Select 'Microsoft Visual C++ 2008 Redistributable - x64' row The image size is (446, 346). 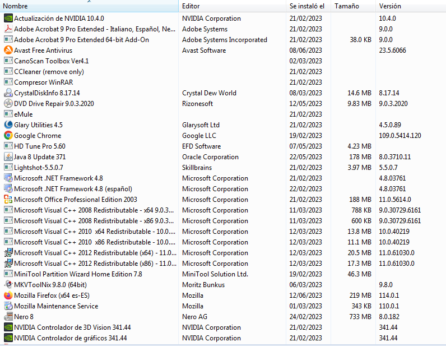(x=94, y=210)
